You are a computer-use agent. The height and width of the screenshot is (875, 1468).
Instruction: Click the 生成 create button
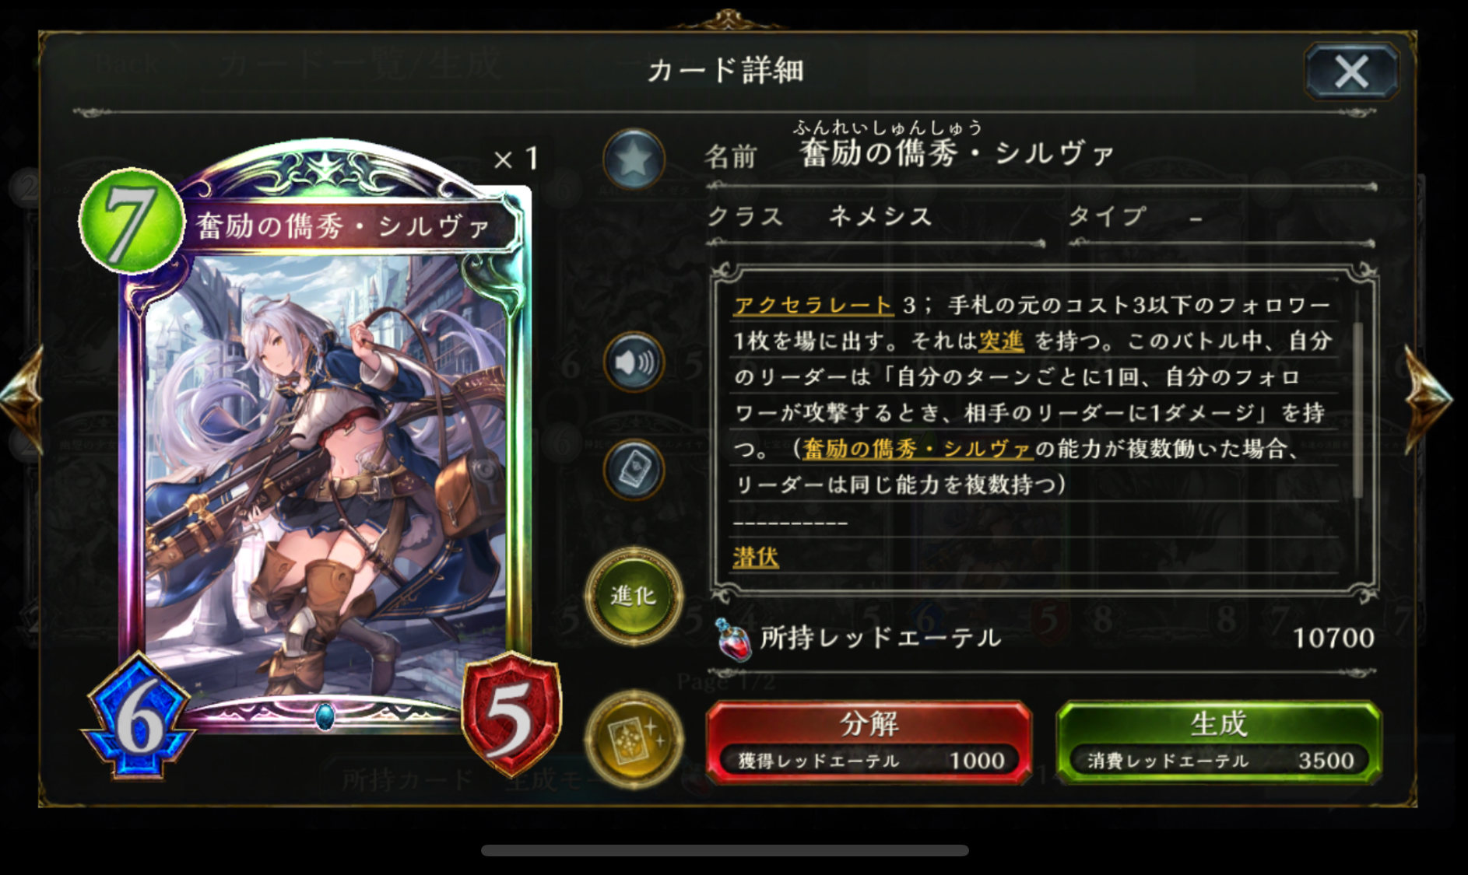[1218, 741]
